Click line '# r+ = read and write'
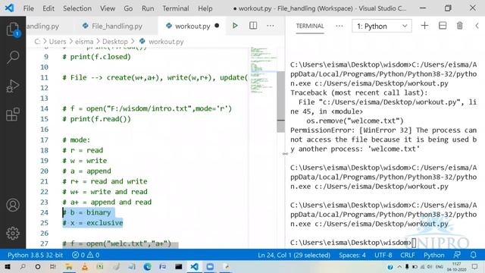Viewport: 485px width, 273px height. 105,181
